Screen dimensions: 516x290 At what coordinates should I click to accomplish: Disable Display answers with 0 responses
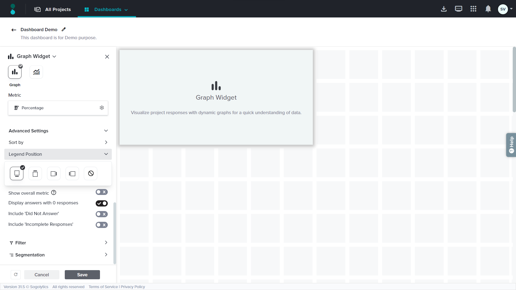pos(102,203)
